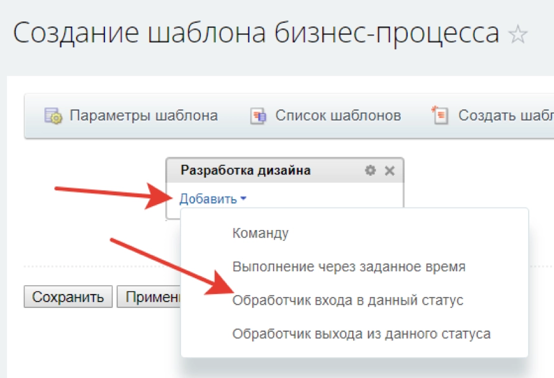This screenshot has width=554, height=378.
Task: Click the Добавить link text
Action: (207, 199)
